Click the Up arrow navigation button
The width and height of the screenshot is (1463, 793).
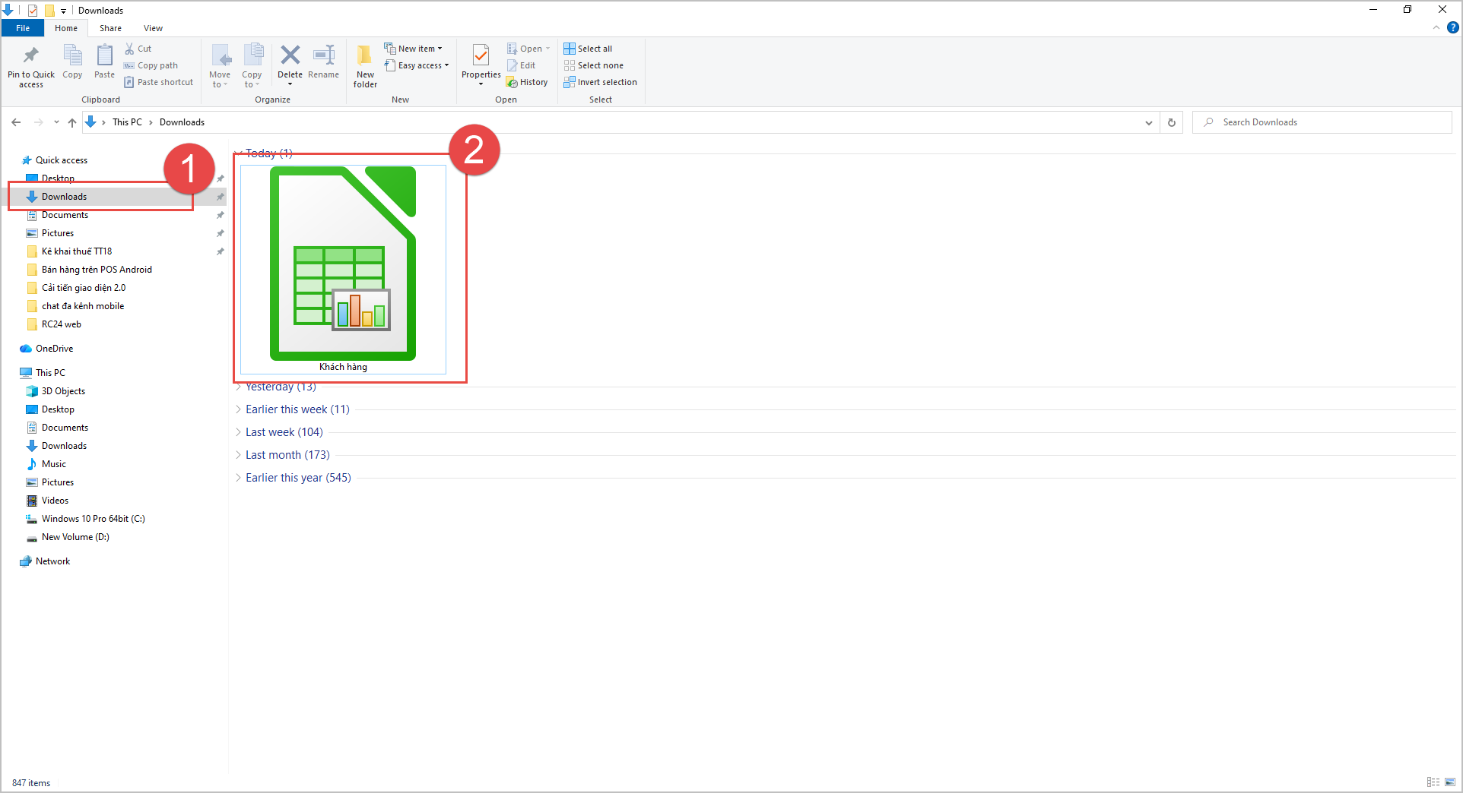point(72,122)
